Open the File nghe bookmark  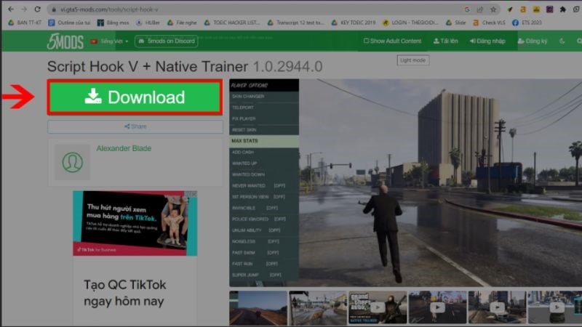coord(182,23)
